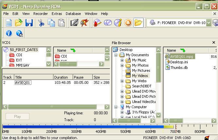218x140 pixels.
Task: Expand the Ulead DVD MovieFactory folder node
Action: point(122,91)
